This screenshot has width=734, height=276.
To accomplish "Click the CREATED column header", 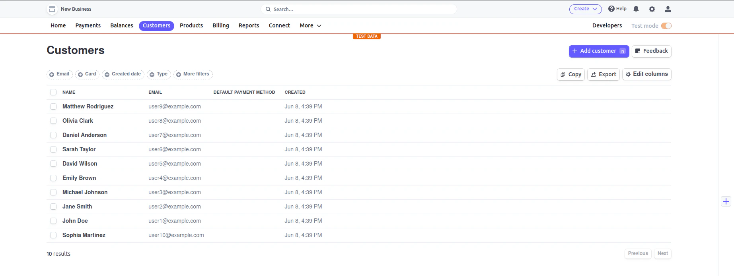I will tap(295, 92).
